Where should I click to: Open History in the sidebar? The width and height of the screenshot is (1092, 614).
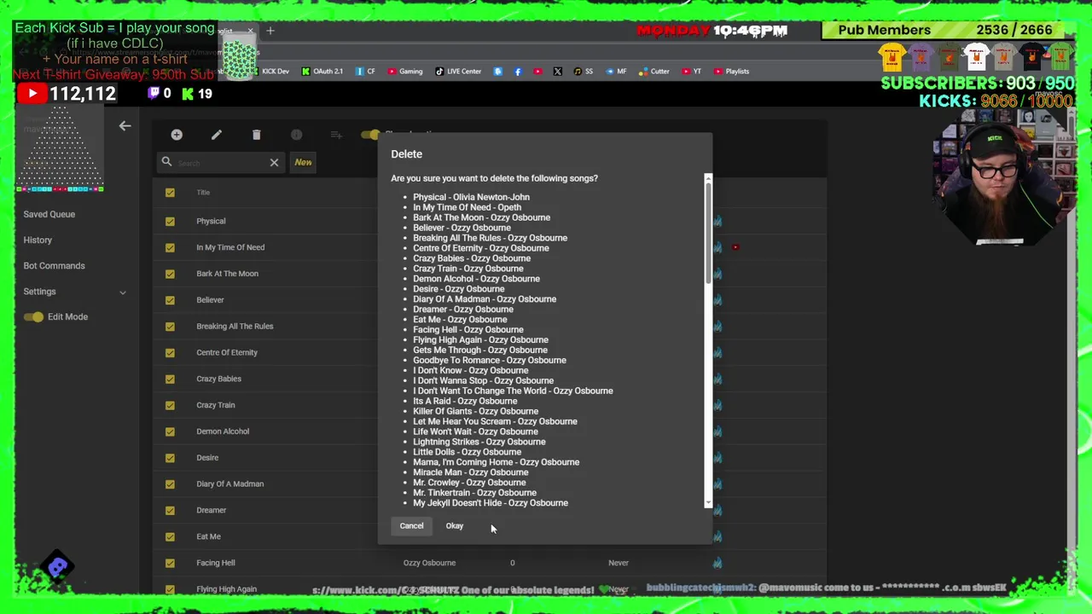[38, 240]
